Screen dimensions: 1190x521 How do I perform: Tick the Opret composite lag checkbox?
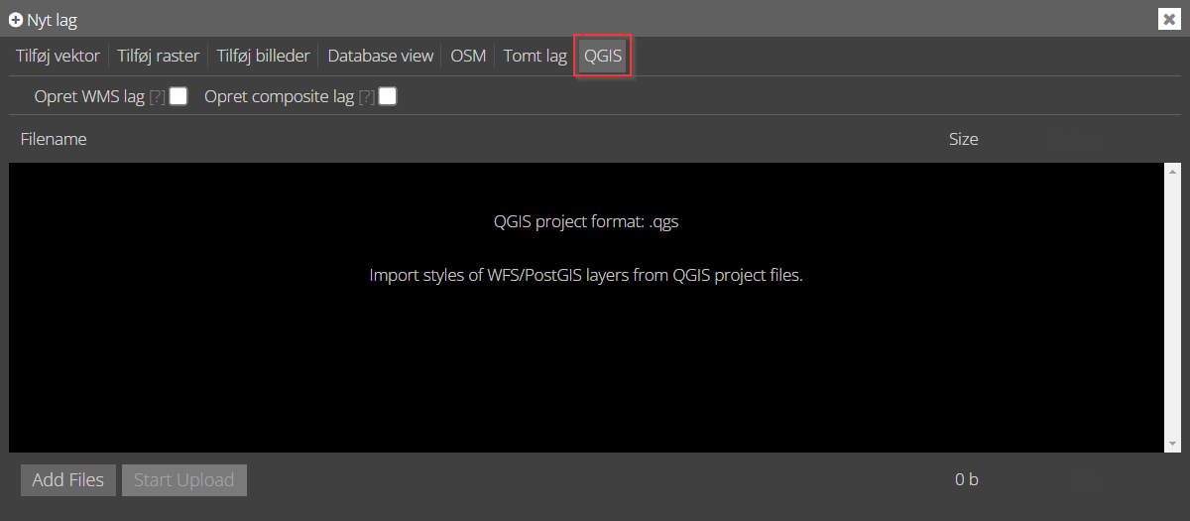388,96
